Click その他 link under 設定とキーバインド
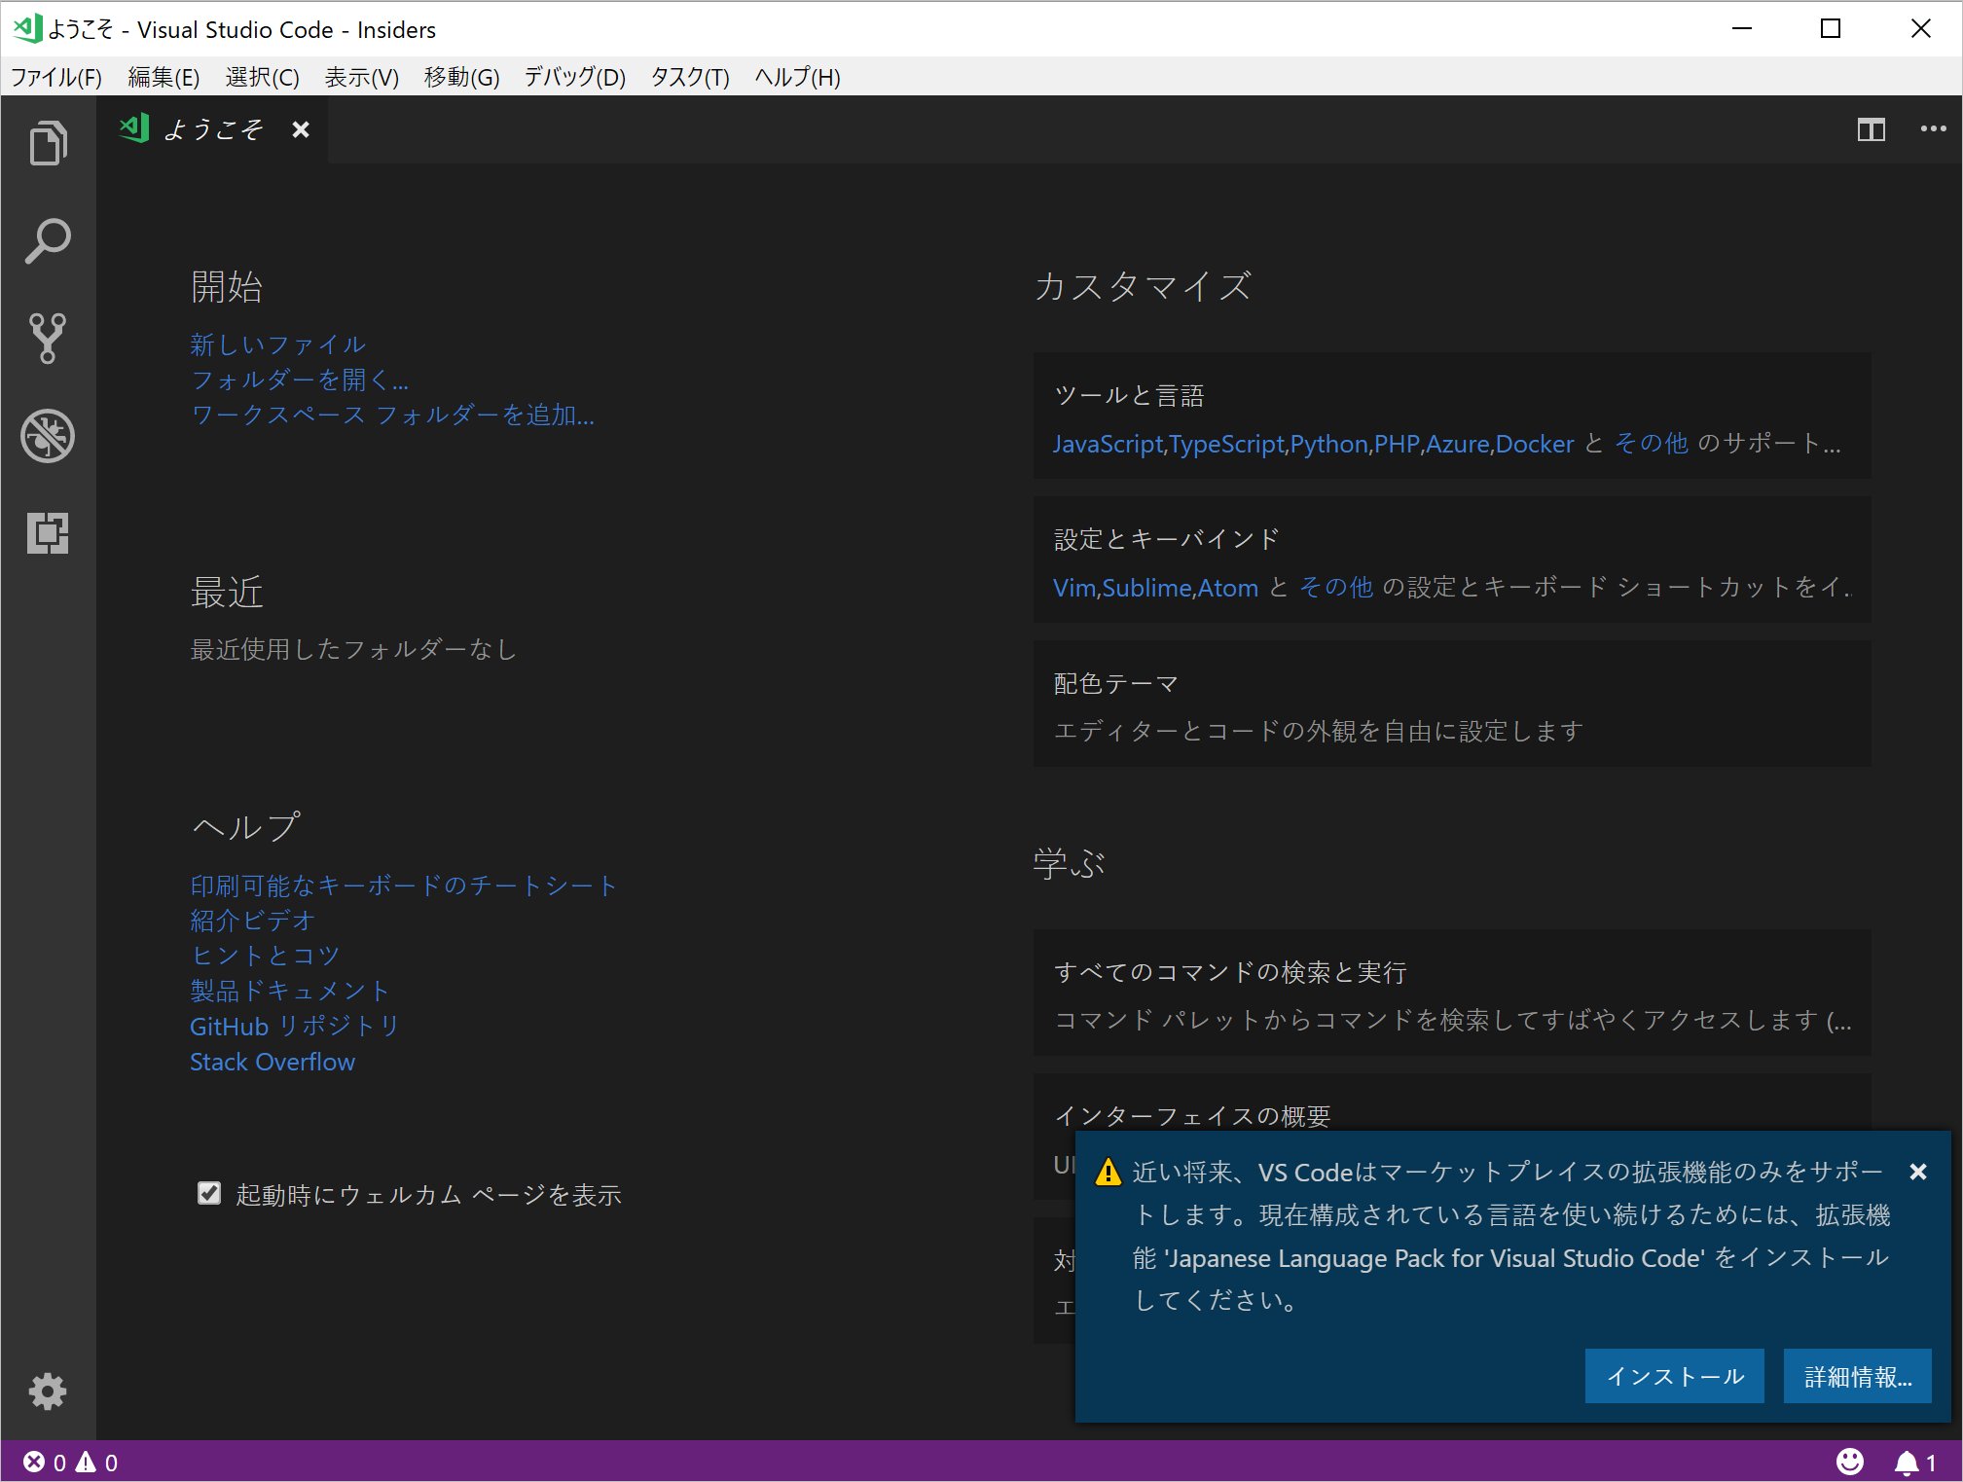1963x1482 pixels. click(1336, 588)
